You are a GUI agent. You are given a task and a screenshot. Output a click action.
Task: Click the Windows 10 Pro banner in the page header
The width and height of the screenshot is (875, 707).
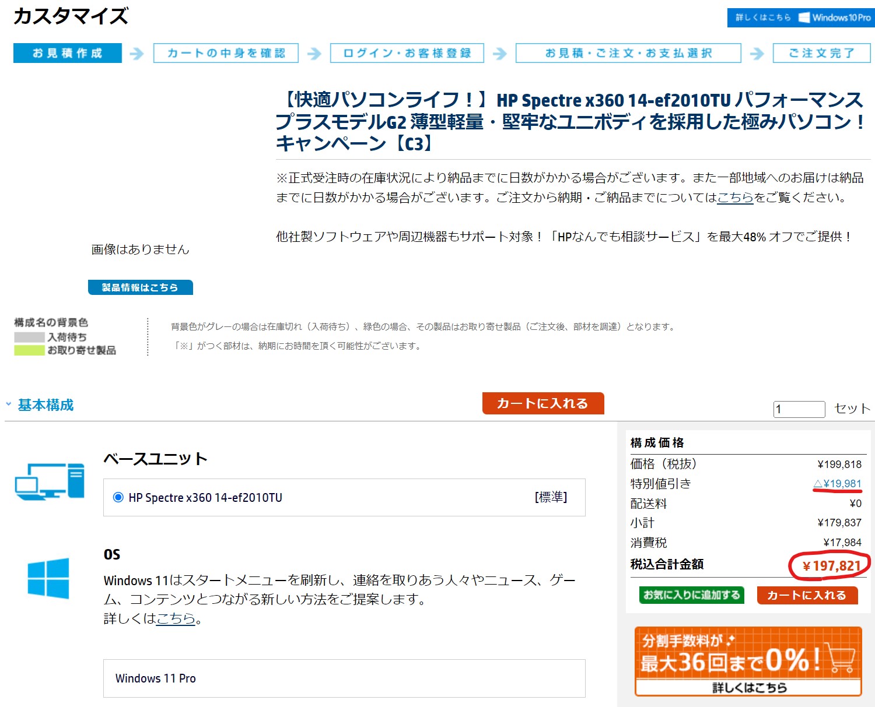800,17
